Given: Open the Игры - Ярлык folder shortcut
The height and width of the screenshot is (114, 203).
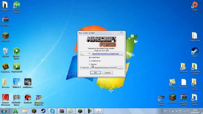Looking at the screenshot, I should pos(195,85).
